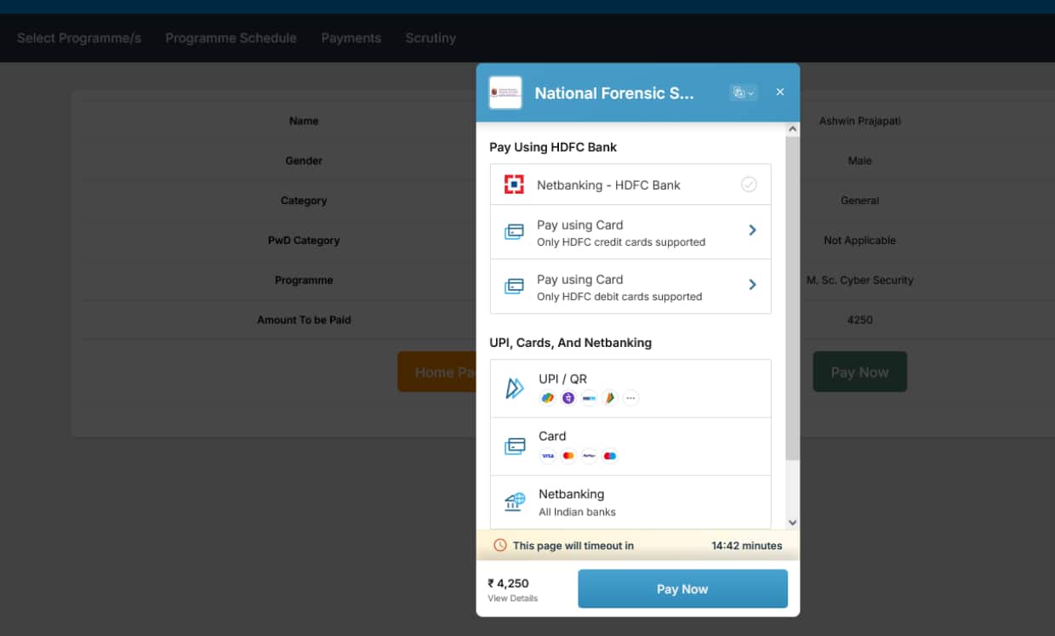Click the PhonePe icon under UPI
Image resolution: width=1055 pixels, height=636 pixels.
(x=568, y=398)
